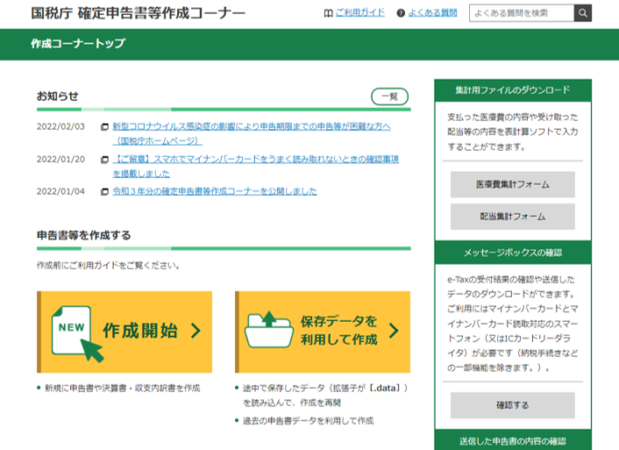619x450 pixels.
Task: Click the magnifying glass search icon
Action: pyautogui.click(x=583, y=13)
